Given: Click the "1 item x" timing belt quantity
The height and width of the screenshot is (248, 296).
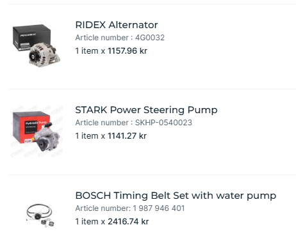Looking at the screenshot, I should click(90, 221).
